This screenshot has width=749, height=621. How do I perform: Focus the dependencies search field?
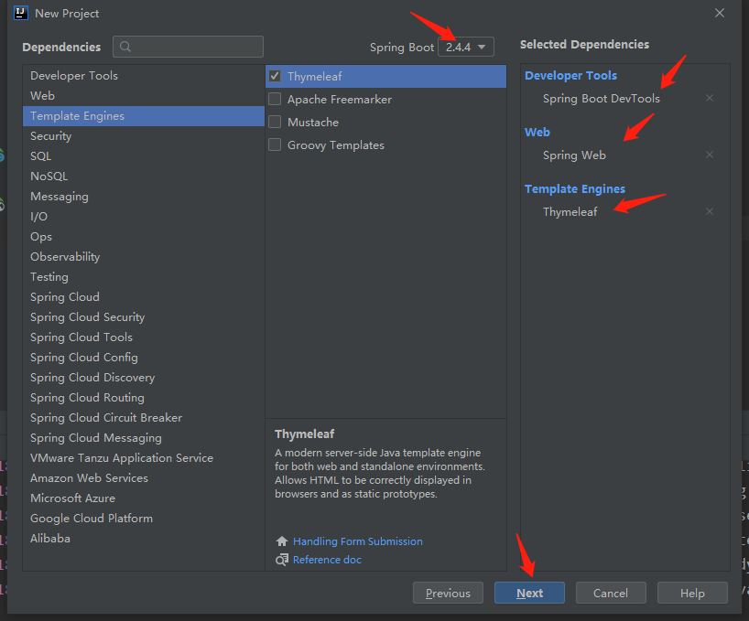coord(189,47)
